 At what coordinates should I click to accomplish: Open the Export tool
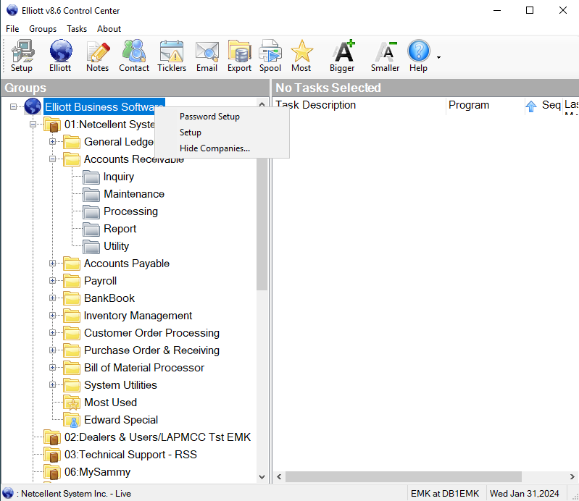tap(239, 56)
